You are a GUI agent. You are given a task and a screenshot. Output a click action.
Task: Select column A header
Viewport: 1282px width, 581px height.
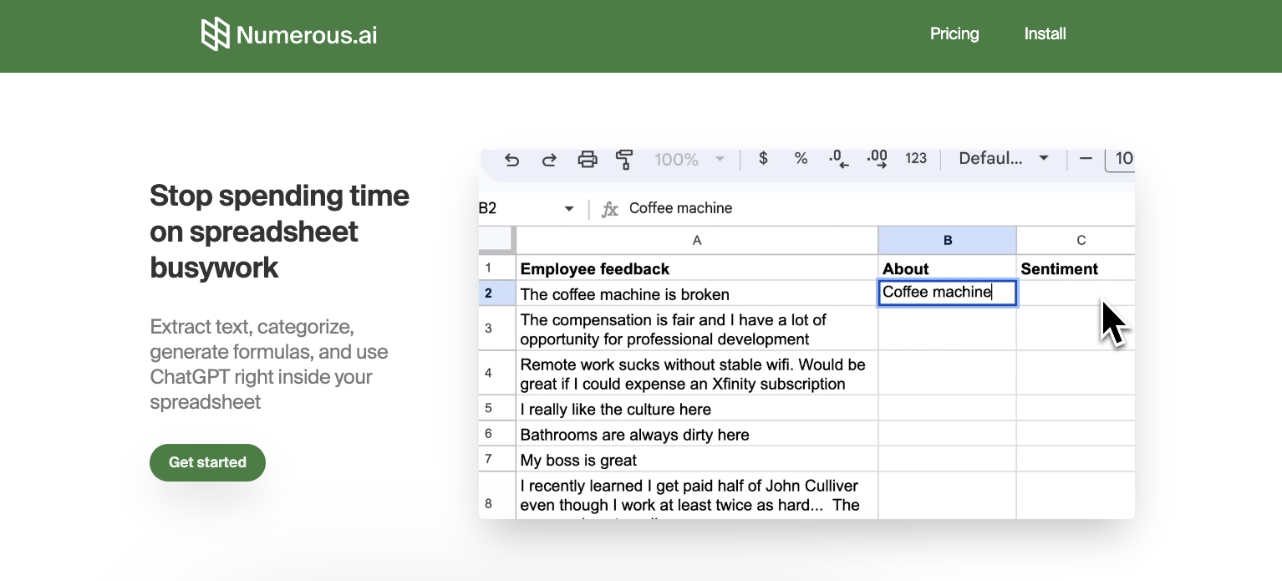(697, 240)
